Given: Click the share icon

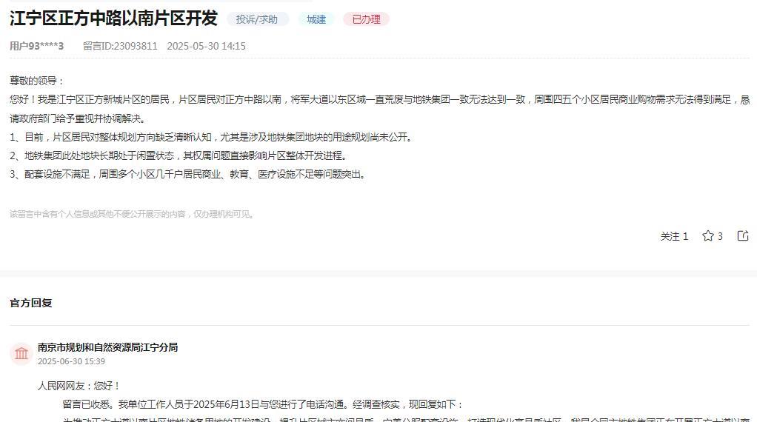Looking at the screenshot, I should [x=743, y=236].
